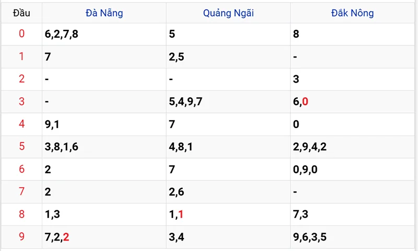Select Đắk Nông cell showing 9,6,3,5
Image resolution: width=418 pixels, height=251 pixels.
click(310, 237)
